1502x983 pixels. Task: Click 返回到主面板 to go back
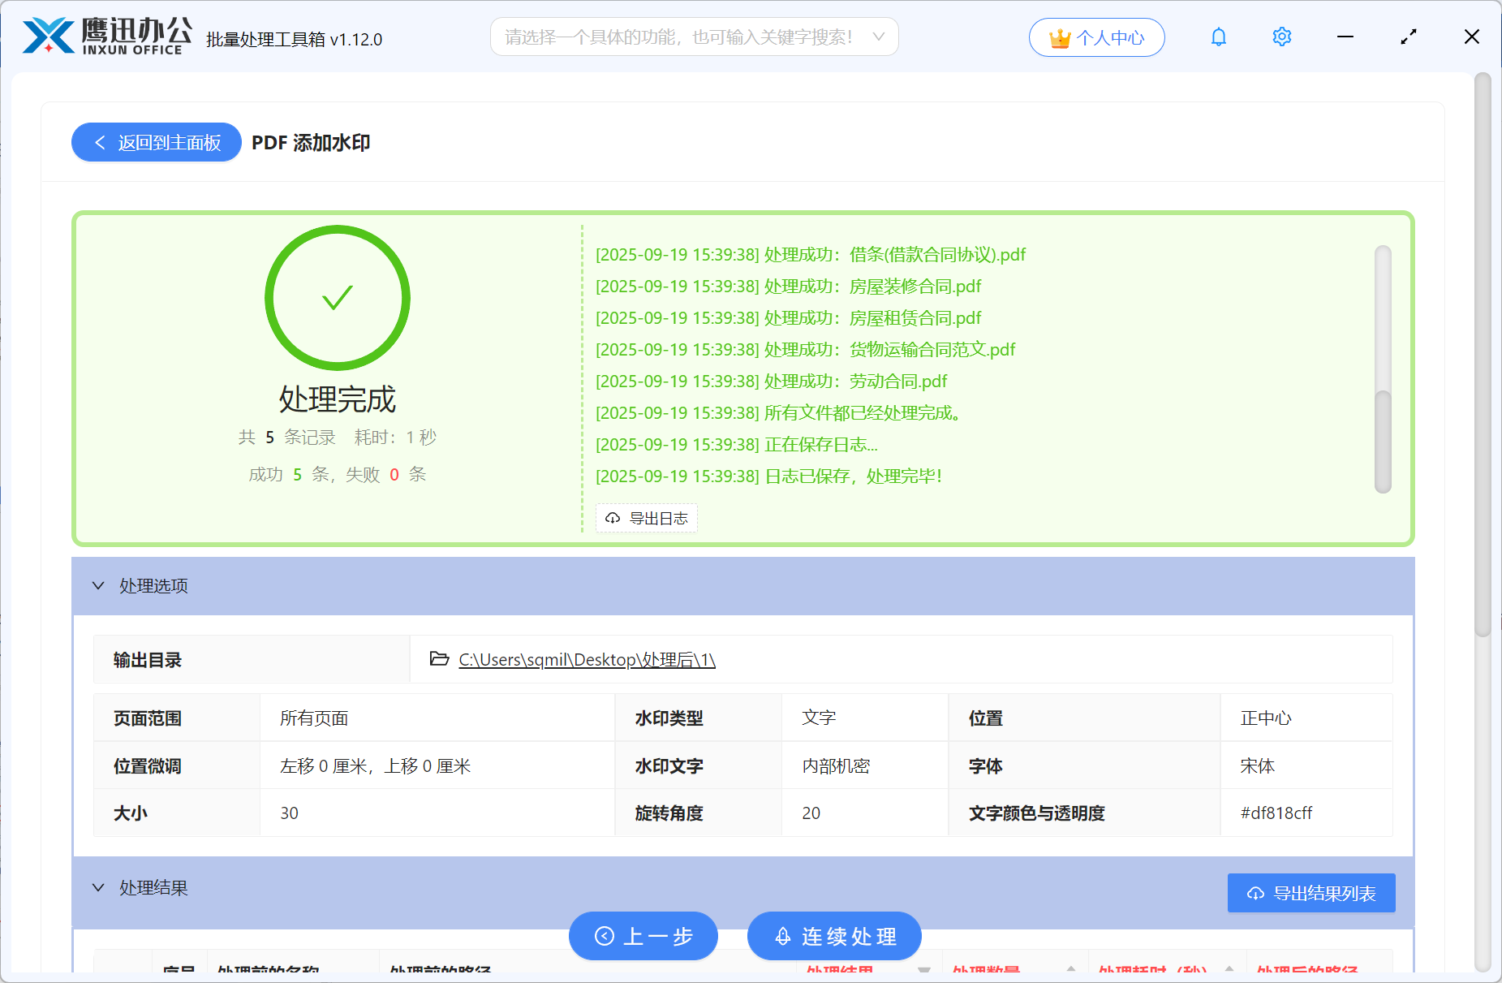156,142
